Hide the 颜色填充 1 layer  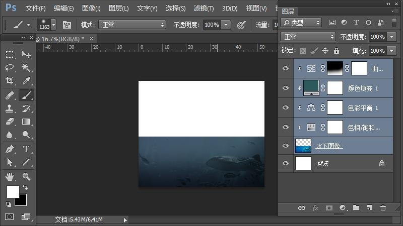pyautogui.click(x=286, y=88)
